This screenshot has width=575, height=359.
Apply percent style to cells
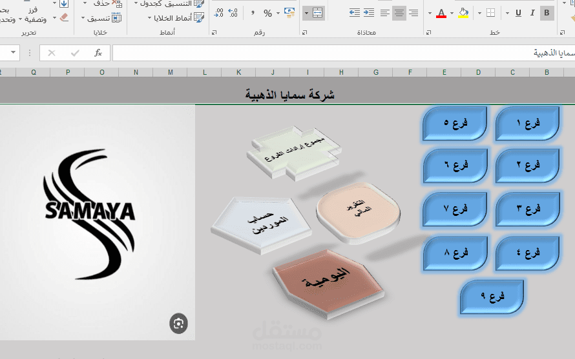click(x=267, y=13)
